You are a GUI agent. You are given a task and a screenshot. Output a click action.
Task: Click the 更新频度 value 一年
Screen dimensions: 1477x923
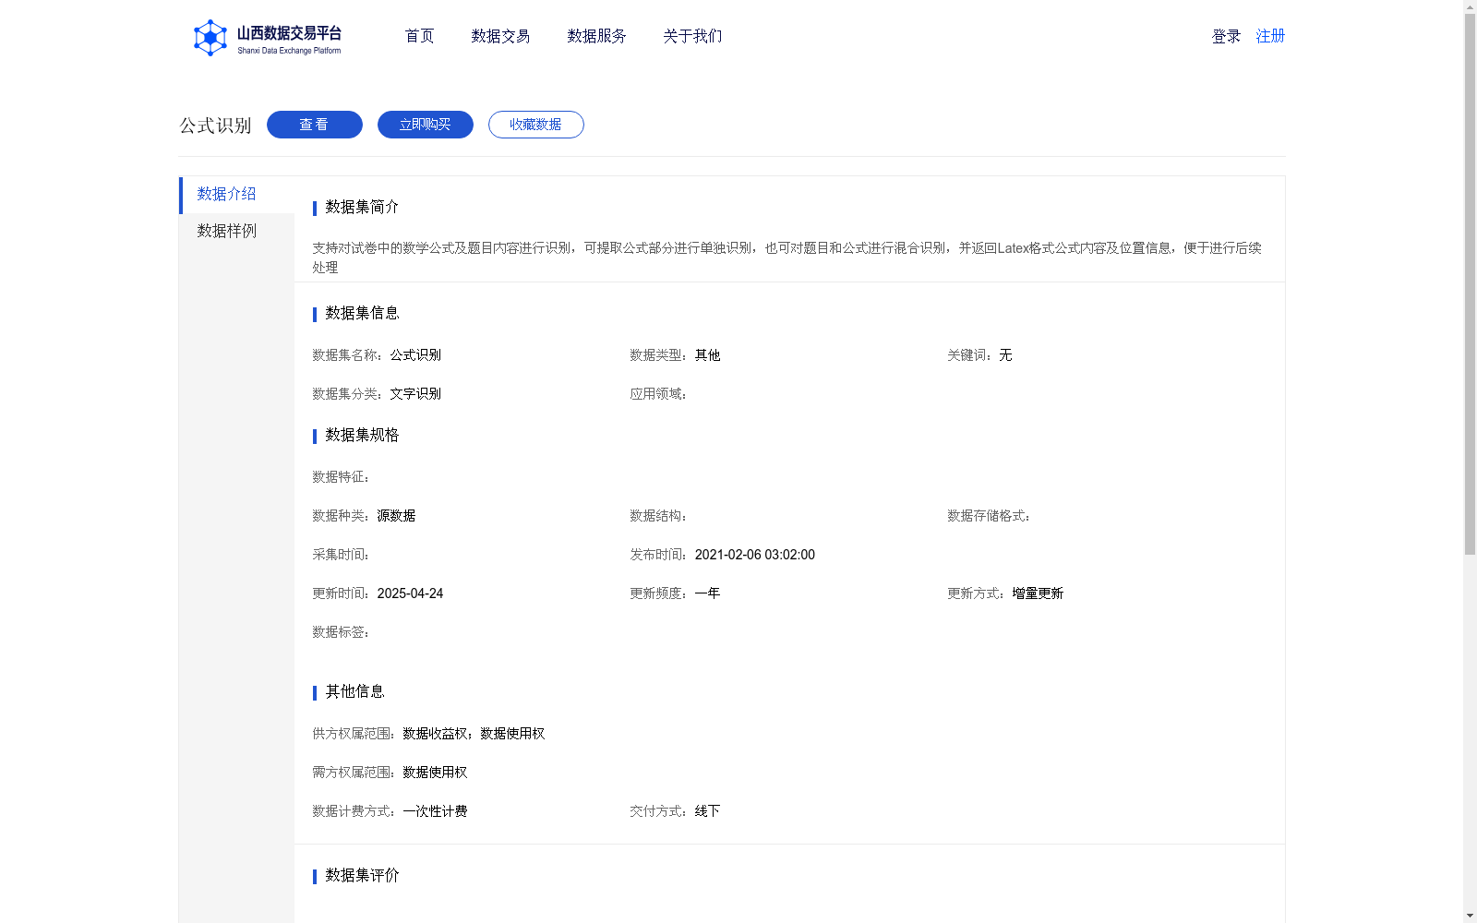(707, 593)
